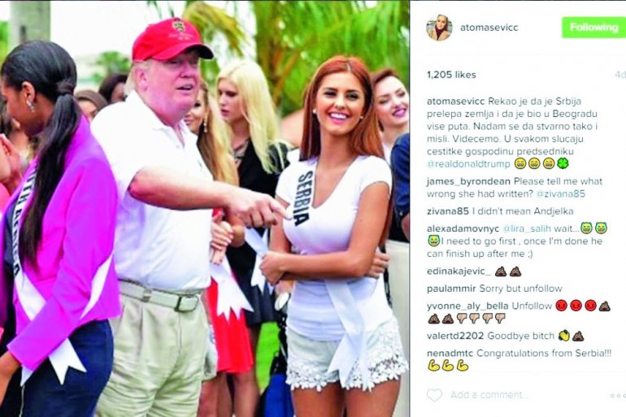The height and width of the screenshot is (417, 626).
Task: Click the atomasevicc username in caption
Action: [x=455, y=101]
